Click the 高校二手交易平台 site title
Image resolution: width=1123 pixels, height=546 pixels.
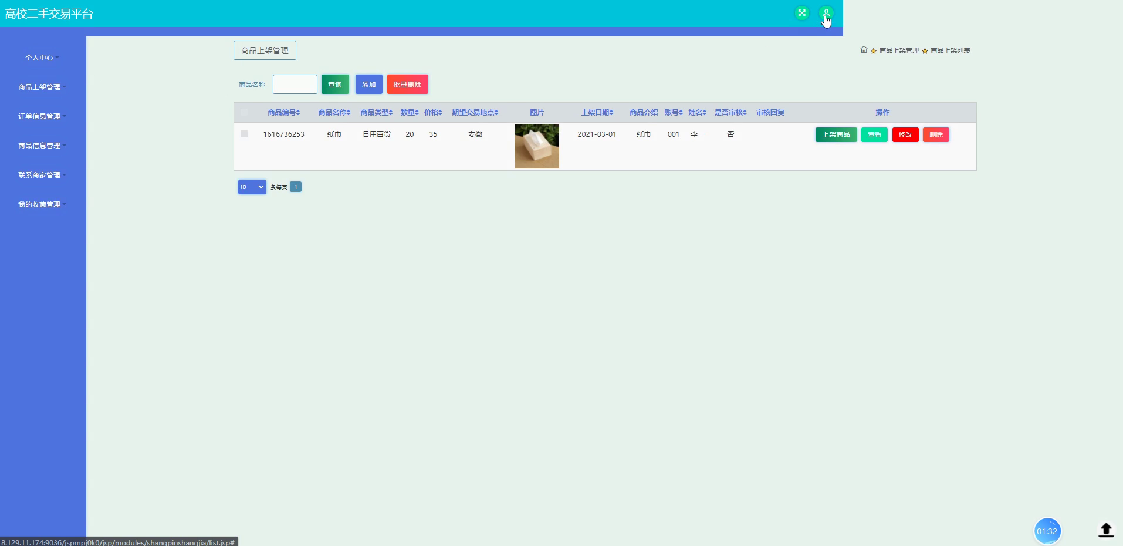point(49,14)
